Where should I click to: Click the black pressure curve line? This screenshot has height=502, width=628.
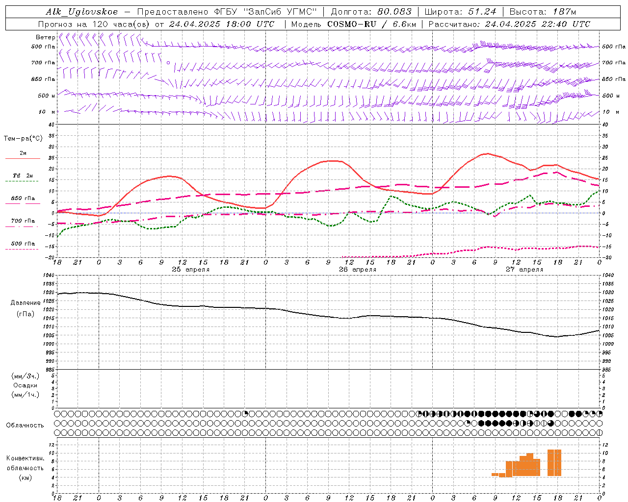pos(329,316)
